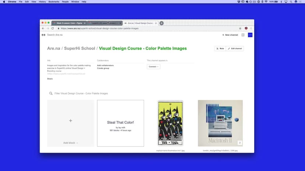This screenshot has height=171, width=305.
Task: Open the SuperHi School breadcrumb link
Action: click(x=80, y=48)
